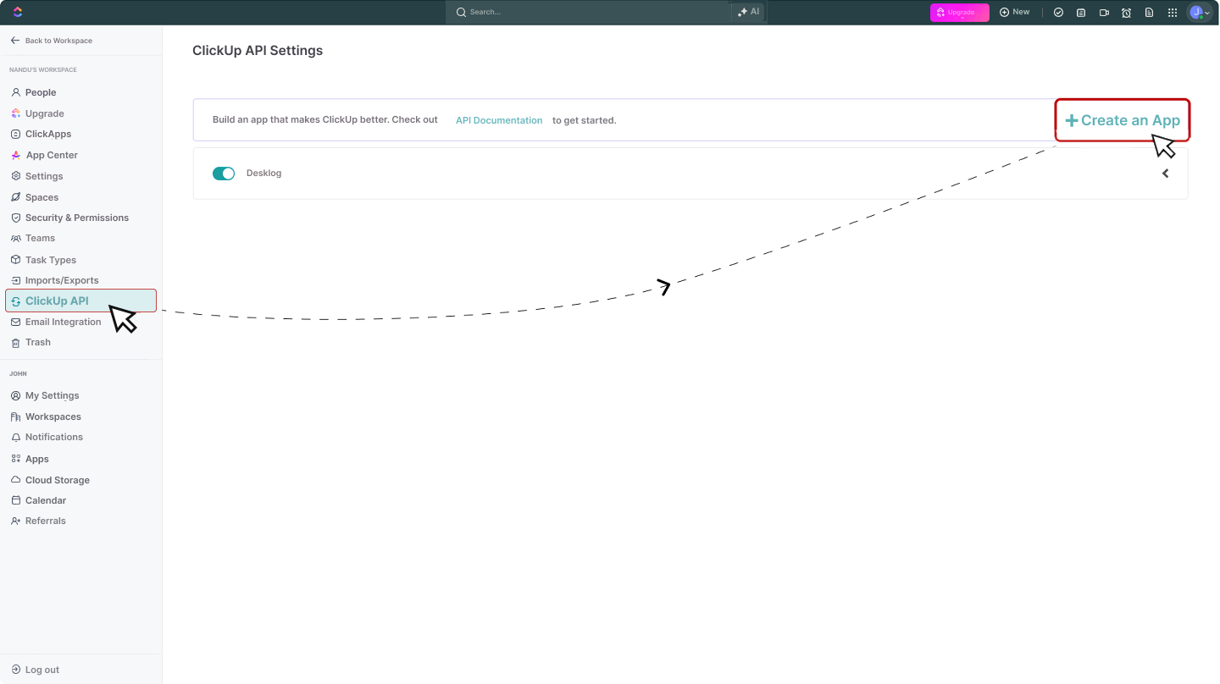The height and width of the screenshot is (684, 1220).
Task: Open the checkmark task tray icon
Action: click(1058, 12)
